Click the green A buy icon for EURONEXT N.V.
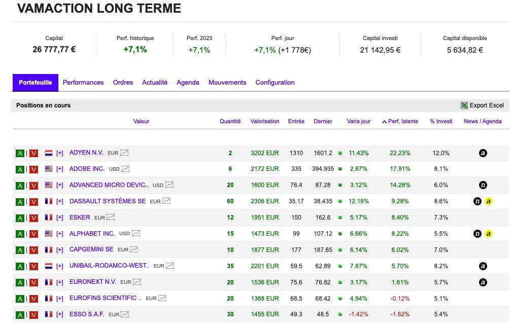Screen dimensions: 511x328 20,283
